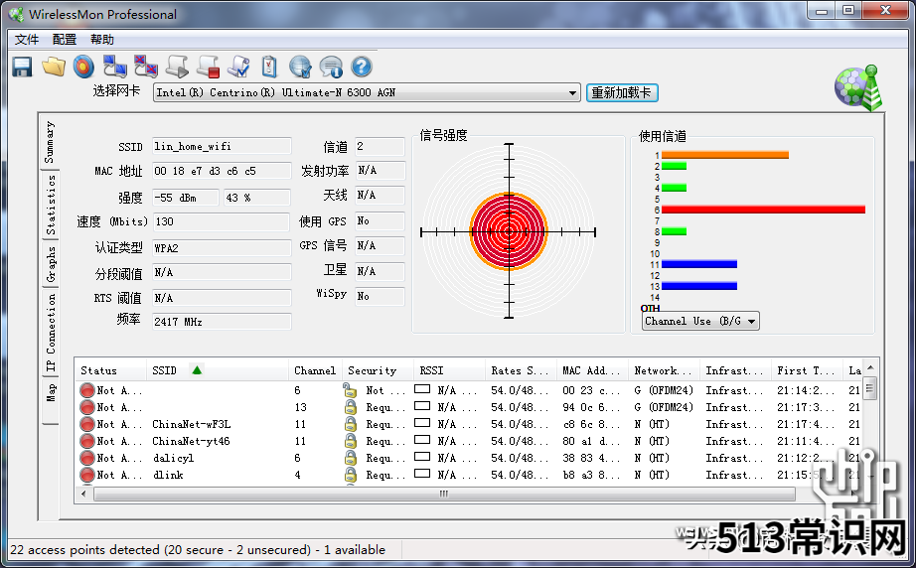The height and width of the screenshot is (568, 916).
Task: Click the scroll with checkmark icon
Action: [x=238, y=67]
